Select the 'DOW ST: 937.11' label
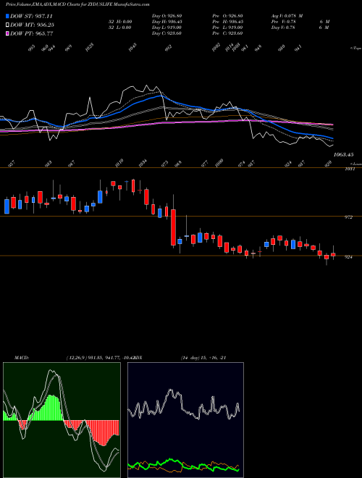Viewport: 362px width, 478px height. pyautogui.click(x=31, y=16)
